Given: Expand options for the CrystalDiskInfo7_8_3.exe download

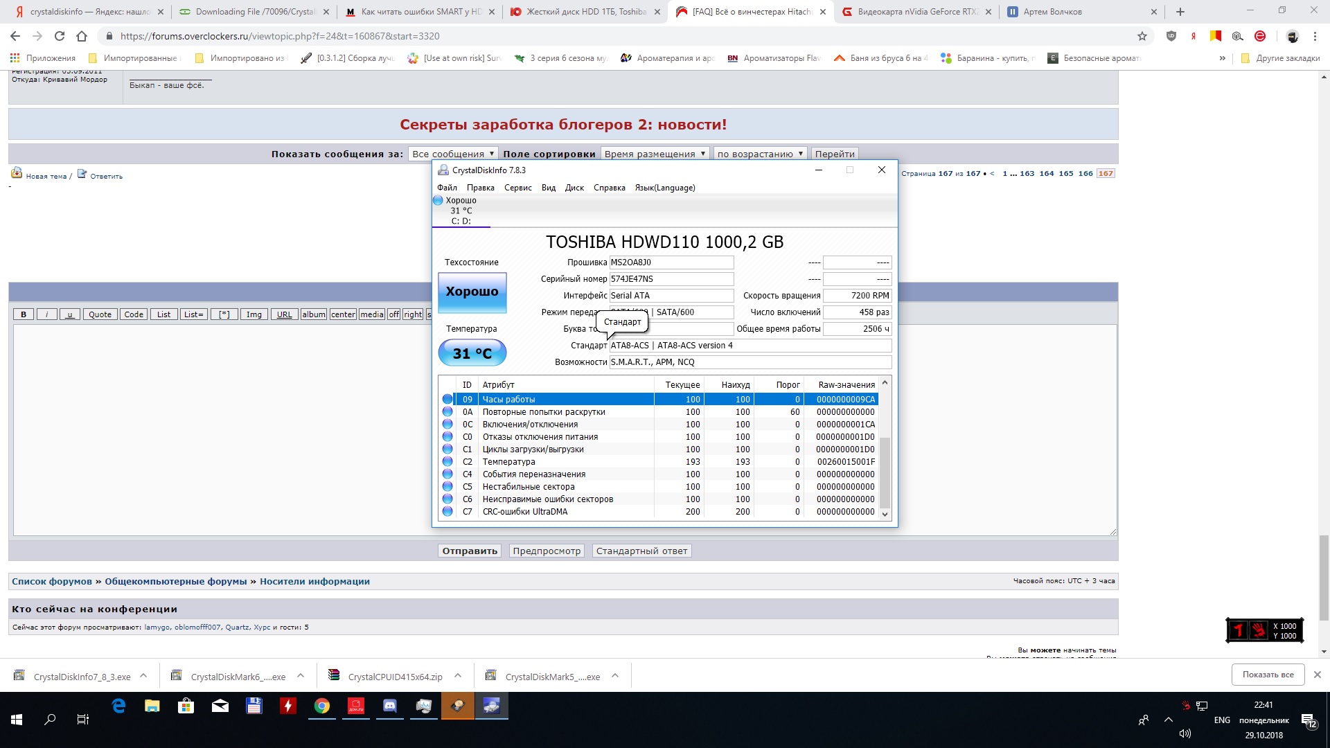Looking at the screenshot, I should tap(143, 676).
